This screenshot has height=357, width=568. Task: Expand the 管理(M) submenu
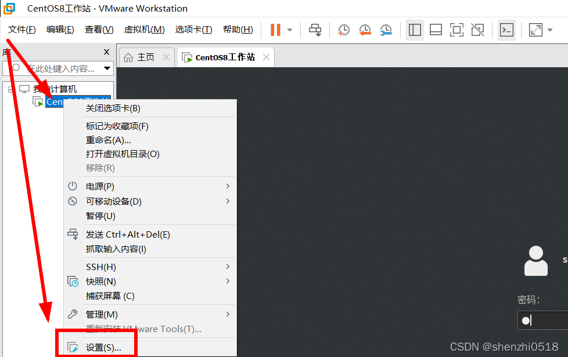click(x=150, y=314)
